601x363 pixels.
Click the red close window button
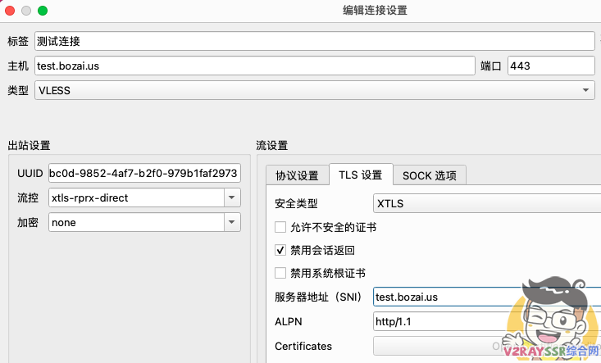pyautogui.click(x=11, y=11)
